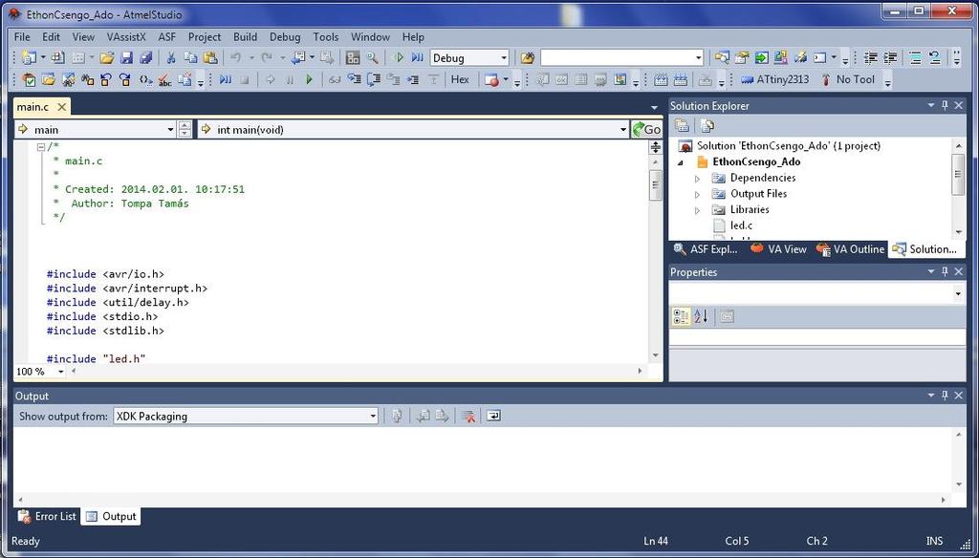Viewport: 979px width, 558px height.
Task: Click the Step Over icon
Action: click(374, 80)
